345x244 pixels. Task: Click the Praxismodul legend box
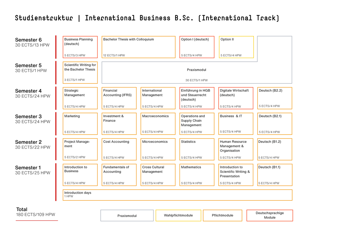(127, 215)
